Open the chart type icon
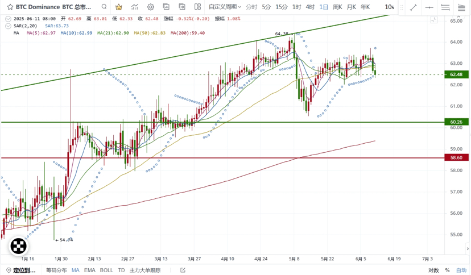Screen dimensions: 471x275 pyautogui.click(x=135, y=7)
